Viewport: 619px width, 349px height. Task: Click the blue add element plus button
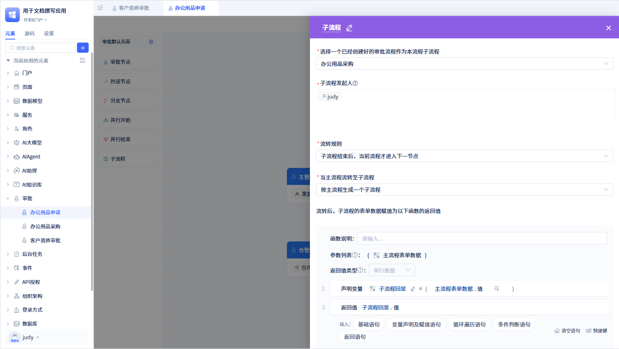pyautogui.click(x=82, y=48)
